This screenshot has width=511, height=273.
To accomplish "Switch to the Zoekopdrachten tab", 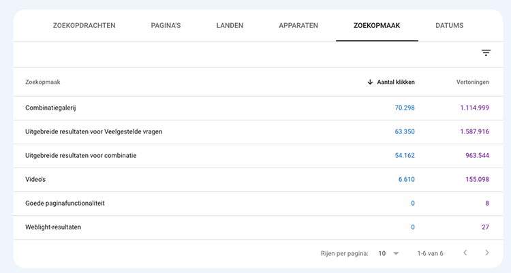I will [84, 26].
